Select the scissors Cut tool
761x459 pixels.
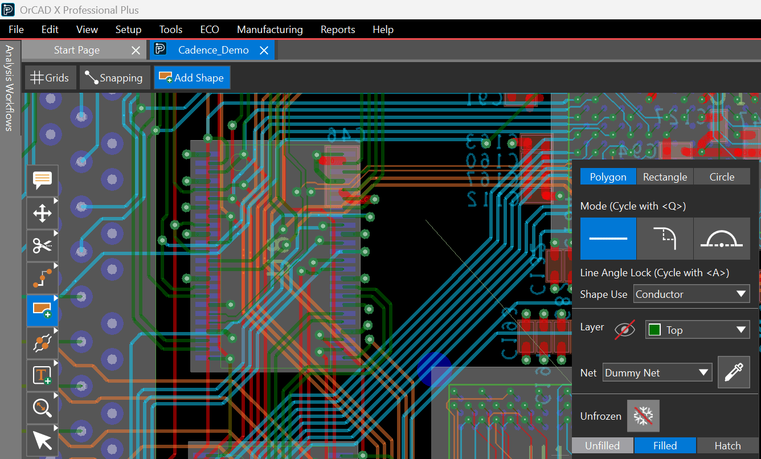click(x=43, y=246)
